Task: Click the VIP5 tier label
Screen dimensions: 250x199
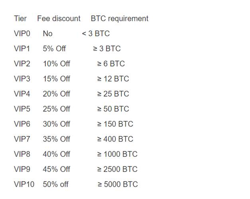Action: (22, 109)
